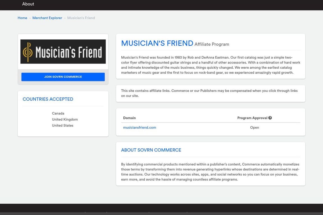Click the Affiliate Program subtitle
The image size is (323, 215).
click(x=212, y=44)
